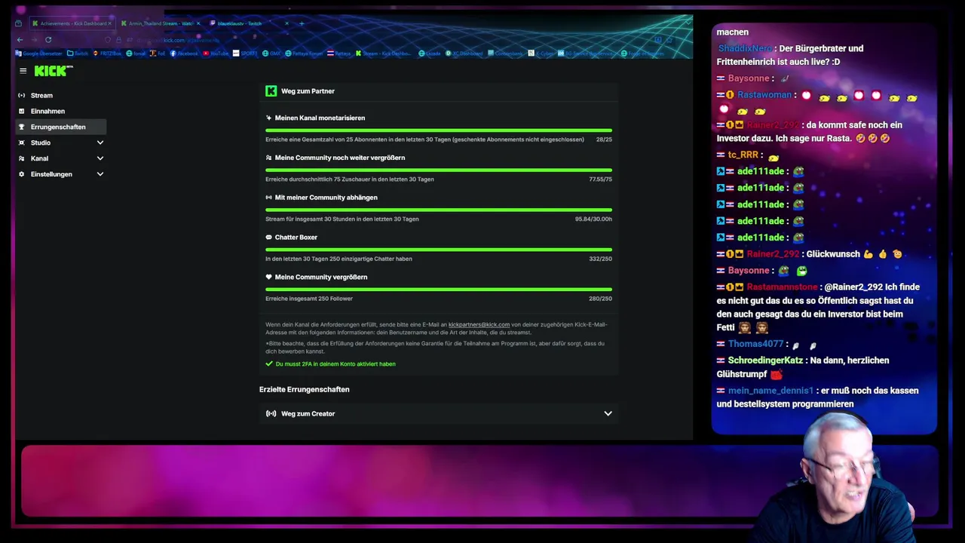Click the chat bubble icon beside Chatter Boxer
This screenshot has height=543, width=965.
point(268,238)
